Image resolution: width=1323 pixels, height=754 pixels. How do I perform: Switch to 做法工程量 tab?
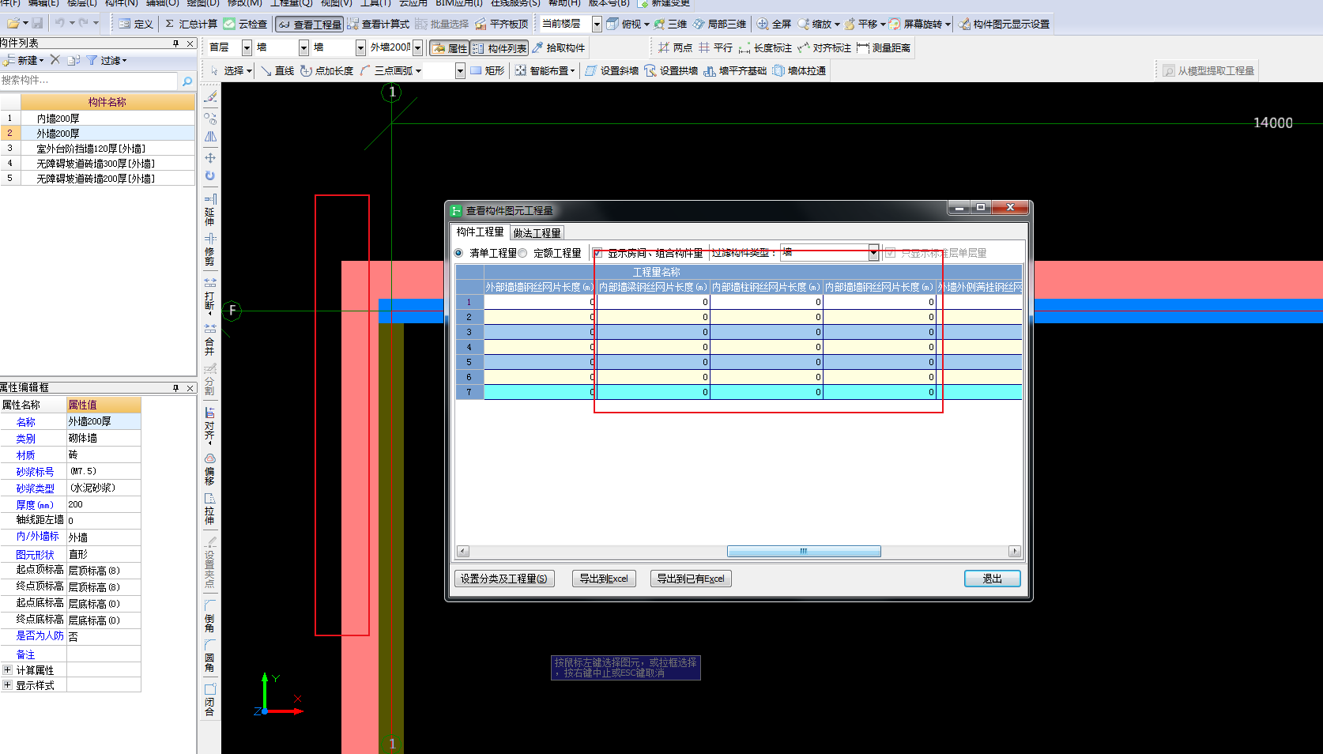(537, 233)
